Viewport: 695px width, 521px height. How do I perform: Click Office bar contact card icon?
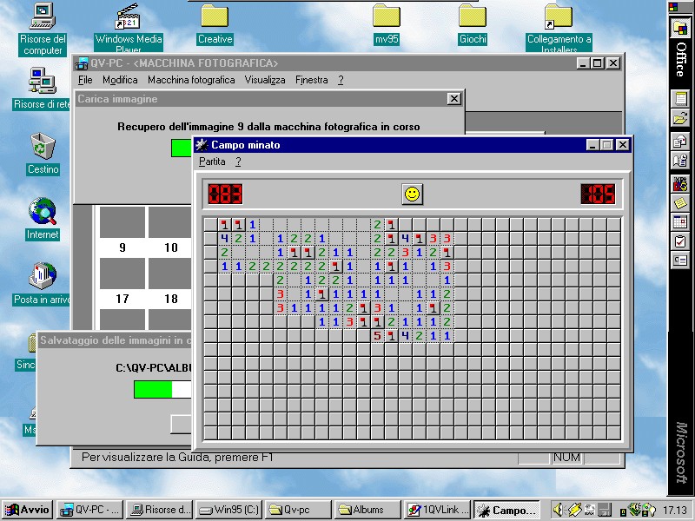[x=680, y=260]
